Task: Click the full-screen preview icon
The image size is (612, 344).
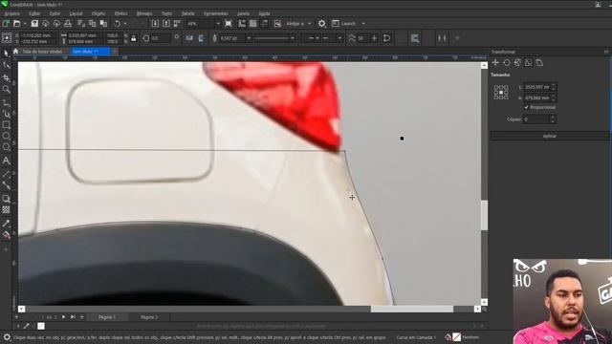Action: point(229,23)
